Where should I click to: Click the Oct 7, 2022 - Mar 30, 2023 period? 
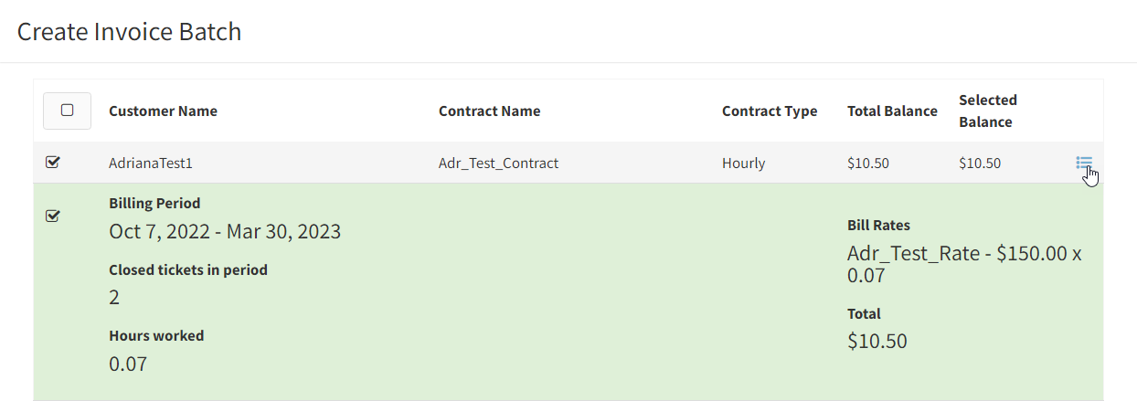point(225,231)
